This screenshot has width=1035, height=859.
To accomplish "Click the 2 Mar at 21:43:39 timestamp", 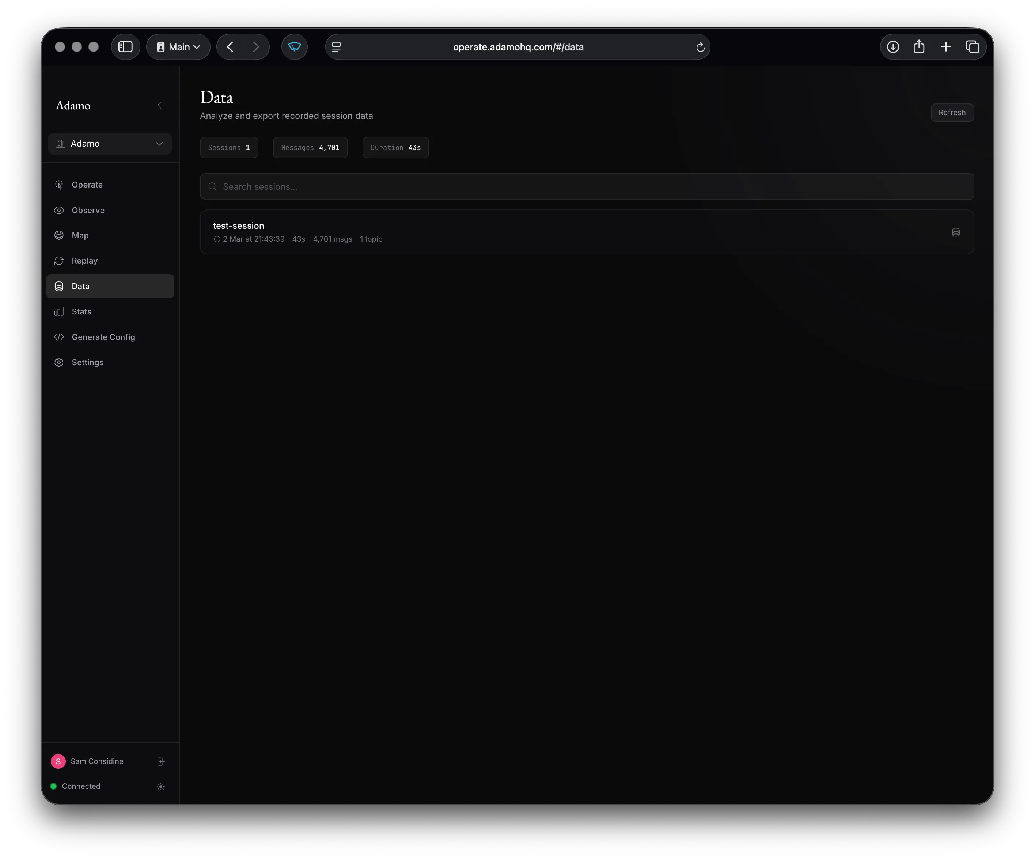I will pos(253,239).
